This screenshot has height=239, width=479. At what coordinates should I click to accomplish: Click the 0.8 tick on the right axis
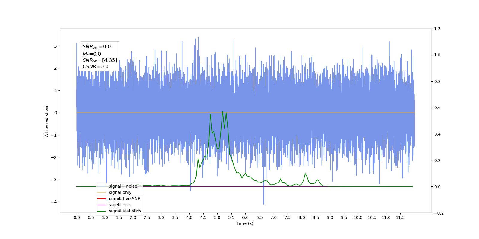[437, 82]
